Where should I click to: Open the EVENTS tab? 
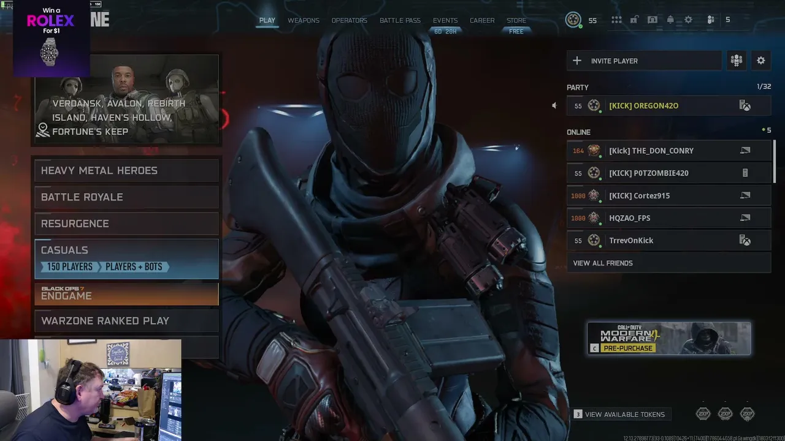coord(445,20)
